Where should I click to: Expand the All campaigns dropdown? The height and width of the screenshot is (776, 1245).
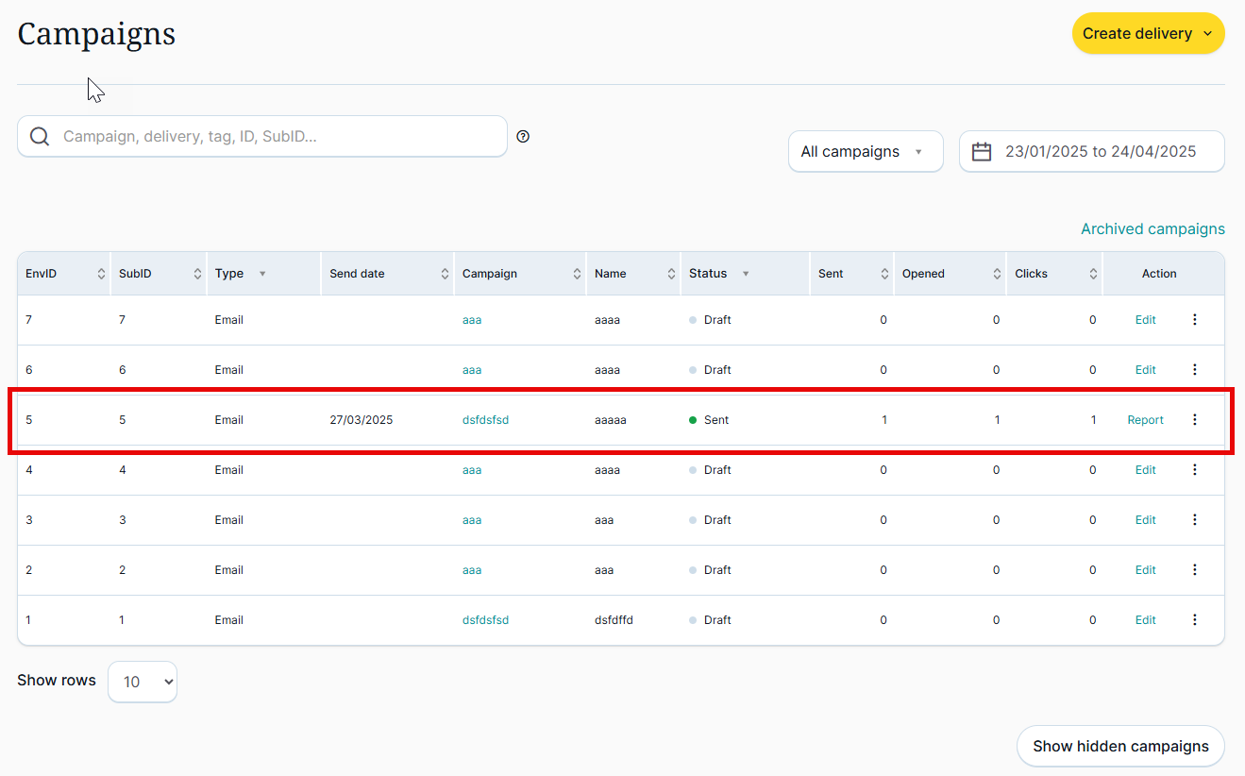[865, 152]
